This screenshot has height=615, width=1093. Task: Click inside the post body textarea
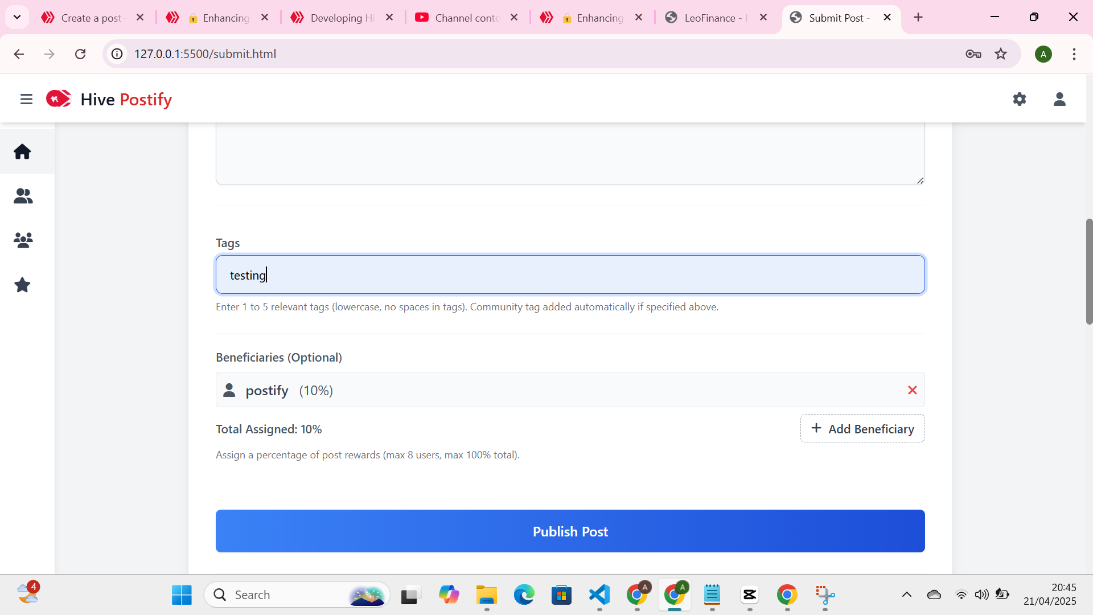click(x=570, y=154)
